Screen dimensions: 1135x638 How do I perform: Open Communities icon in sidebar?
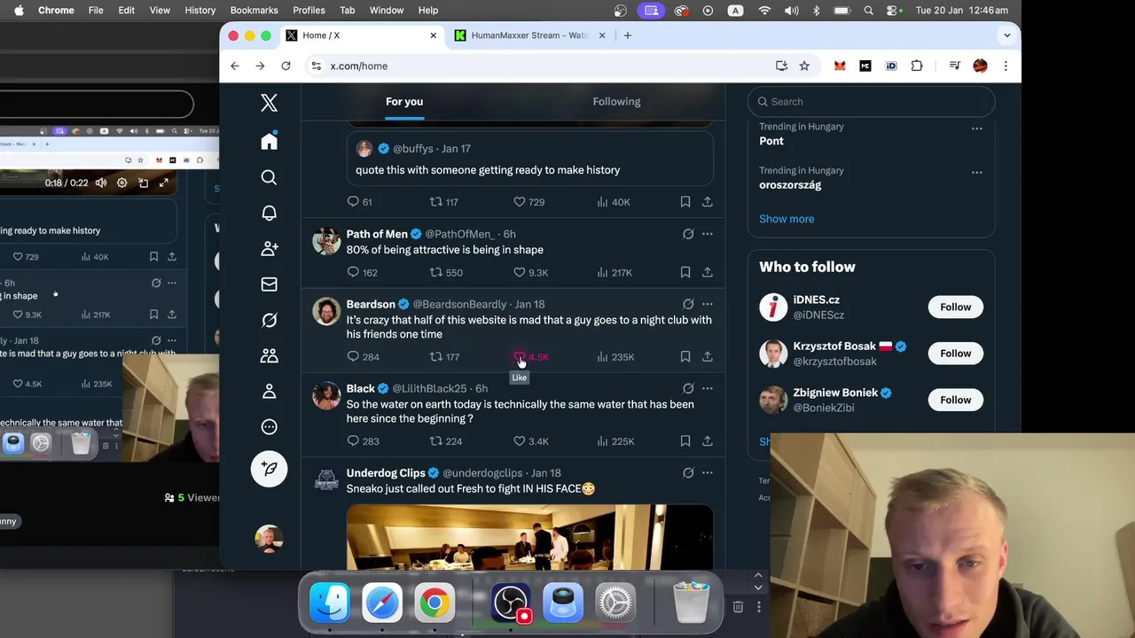pos(269,355)
